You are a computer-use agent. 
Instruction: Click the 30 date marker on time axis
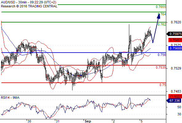tap(29, 121)
